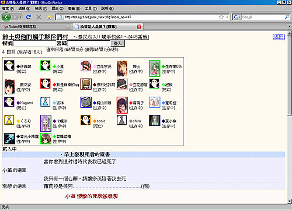Click the green-framed ghost avatar of 小堇
Viewport: 292px width, 211px height.
tap(46, 65)
